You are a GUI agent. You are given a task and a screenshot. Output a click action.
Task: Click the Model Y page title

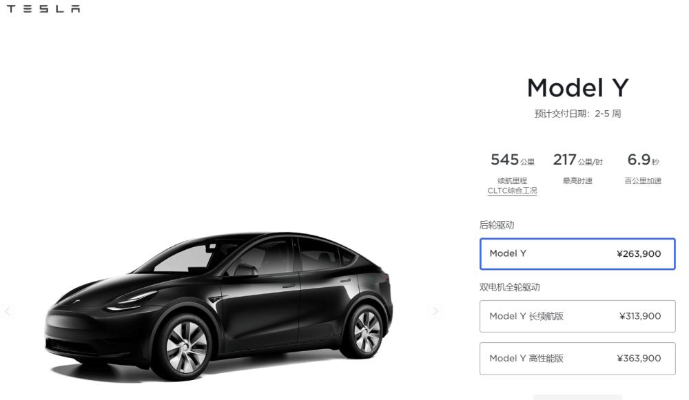pyautogui.click(x=577, y=88)
